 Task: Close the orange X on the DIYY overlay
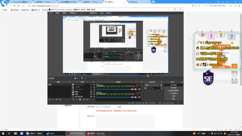pos(232,43)
